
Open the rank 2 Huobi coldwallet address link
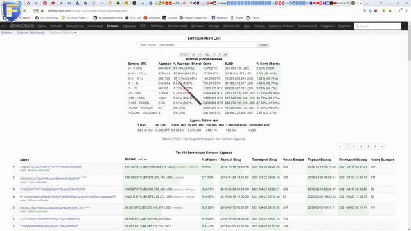pos(50,178)
